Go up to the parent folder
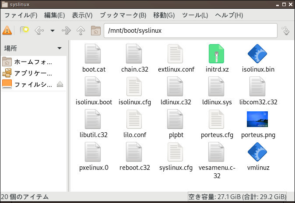Image resolution: width=295 pixels, height=203 pixels. point(81,31)
